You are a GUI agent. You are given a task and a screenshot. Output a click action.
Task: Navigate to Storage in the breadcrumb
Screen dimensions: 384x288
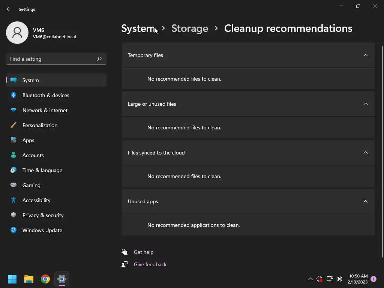click(189, 28)
